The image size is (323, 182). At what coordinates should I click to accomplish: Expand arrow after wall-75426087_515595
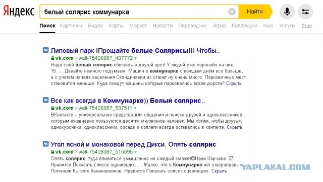136,152
